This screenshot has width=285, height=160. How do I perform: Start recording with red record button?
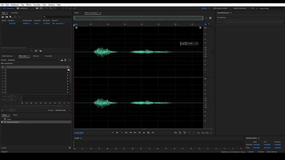tap(144, 132)
